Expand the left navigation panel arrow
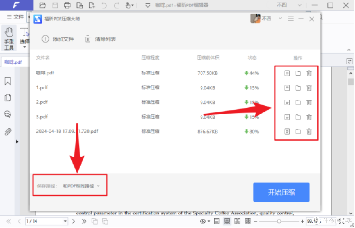The width and height of the screenshot is (355, 228). coord(17,142)
